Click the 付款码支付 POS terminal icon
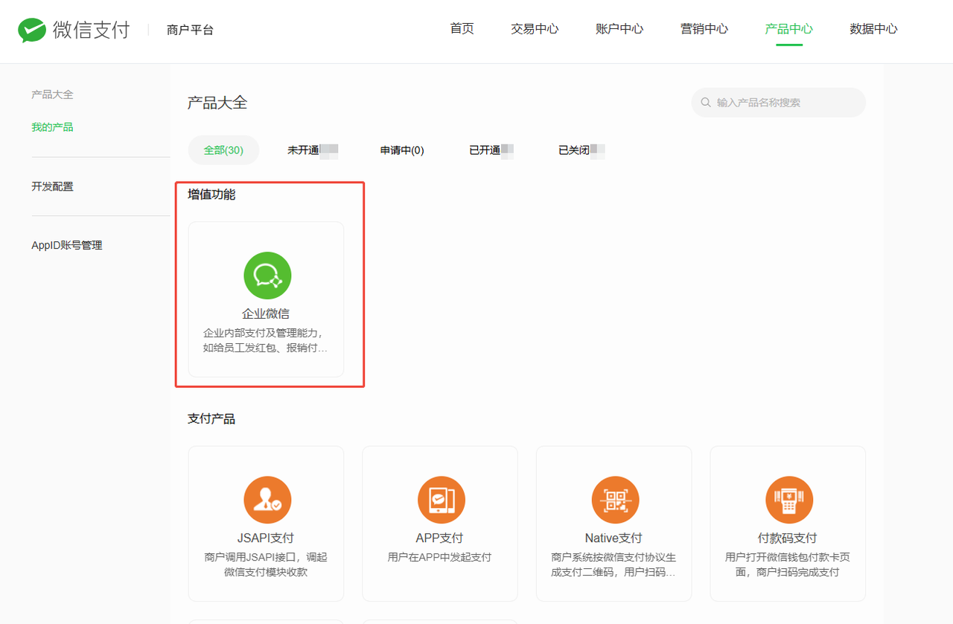Image resolution: width=953 pixels, height=624 pixels. click(788, 500)
